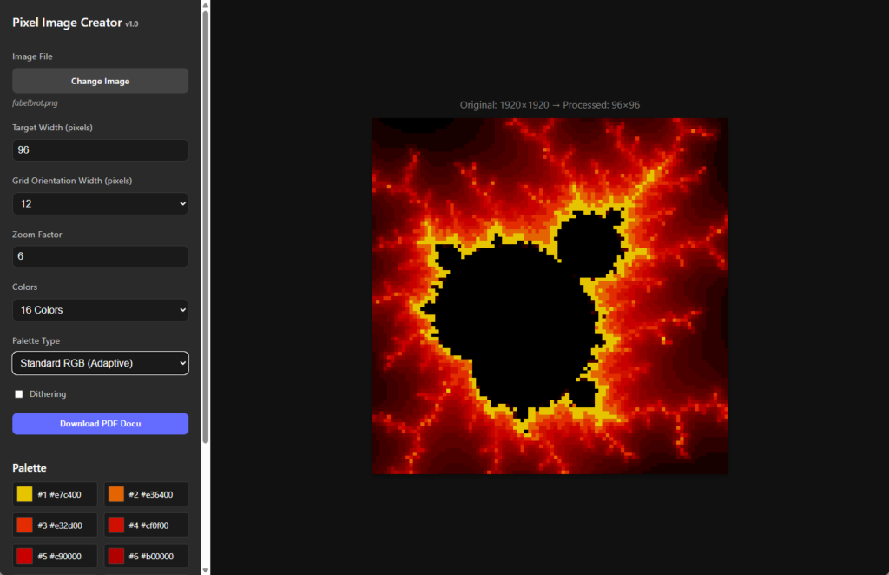Click the Target Width input field
Screen dimensions: 889x575
click(100, 150)
